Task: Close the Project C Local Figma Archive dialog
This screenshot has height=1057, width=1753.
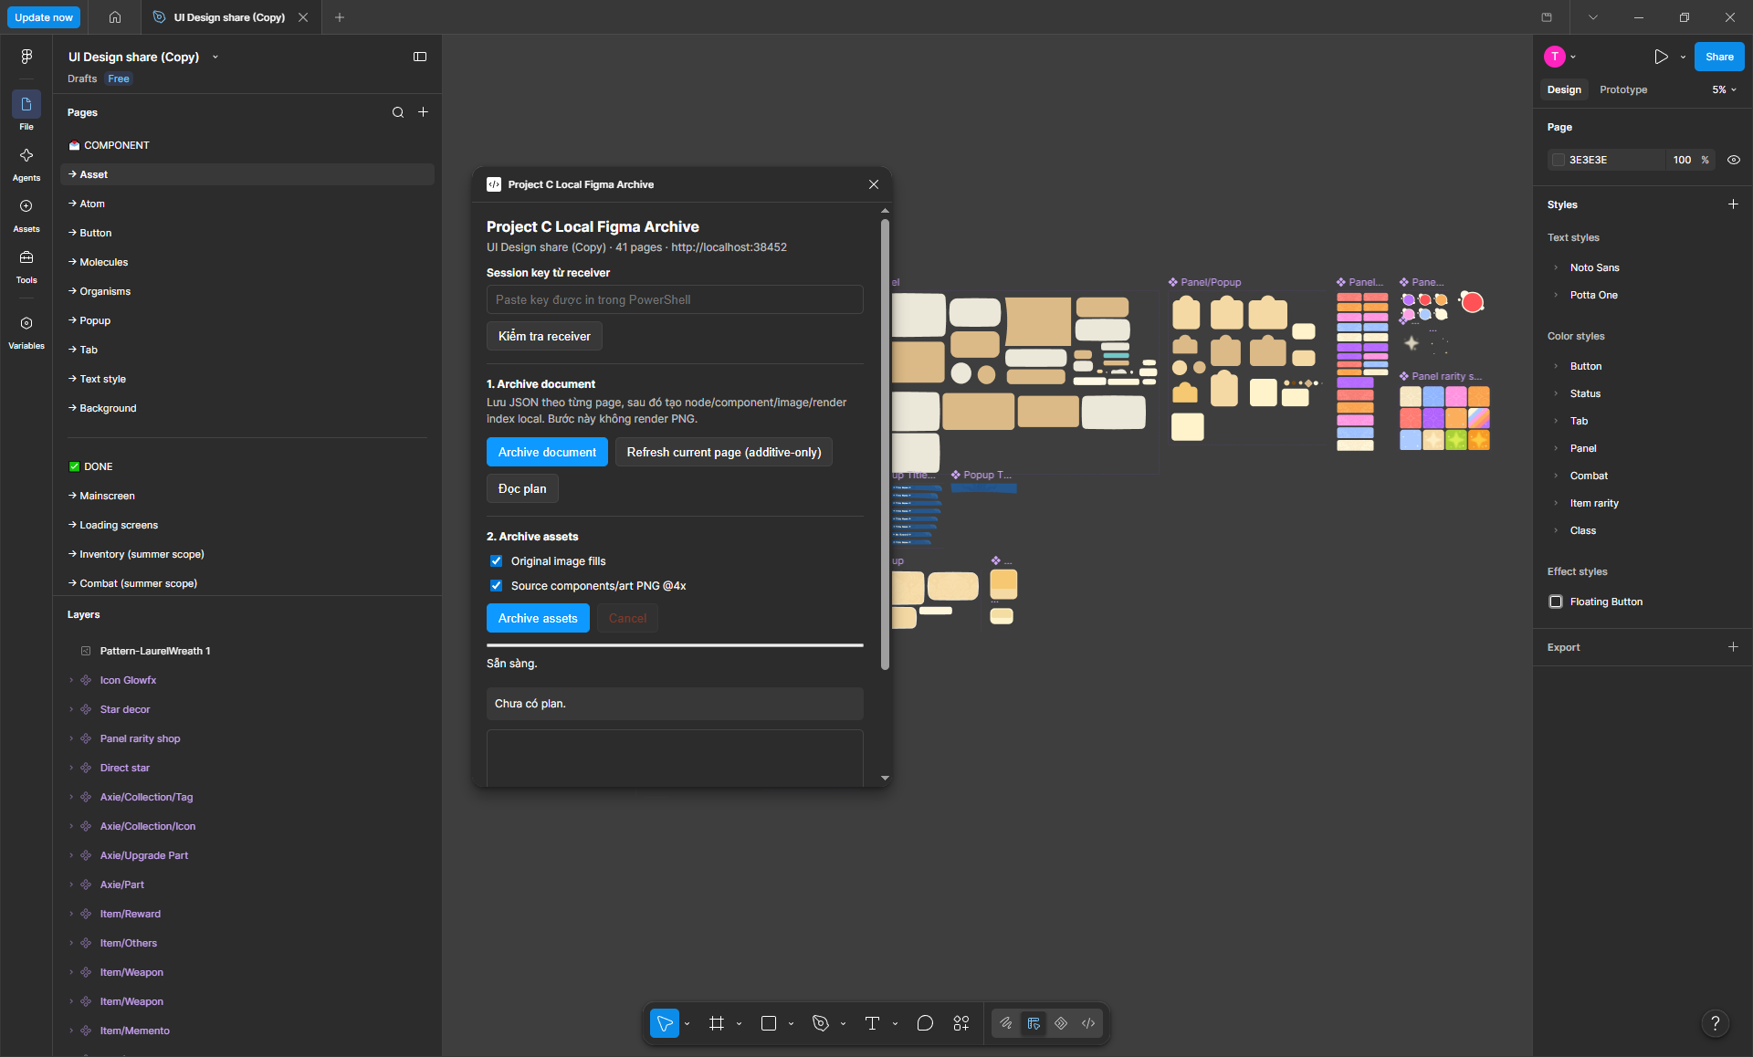Action: [x=874, y=184]
